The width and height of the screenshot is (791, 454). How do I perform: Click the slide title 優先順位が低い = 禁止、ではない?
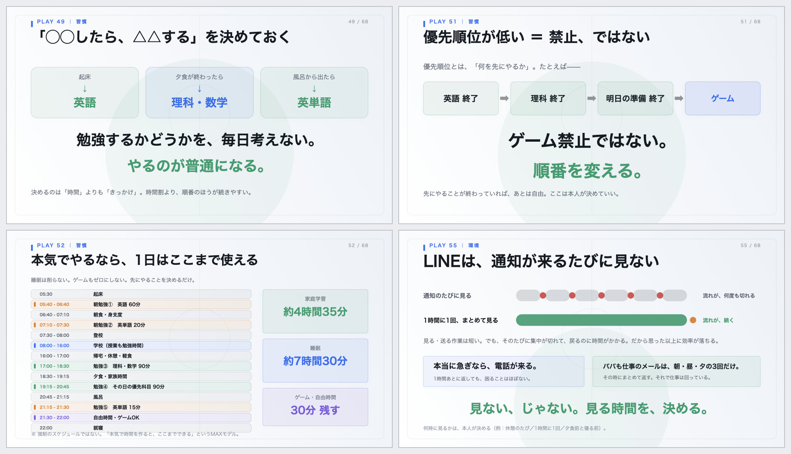coord(536,37)
